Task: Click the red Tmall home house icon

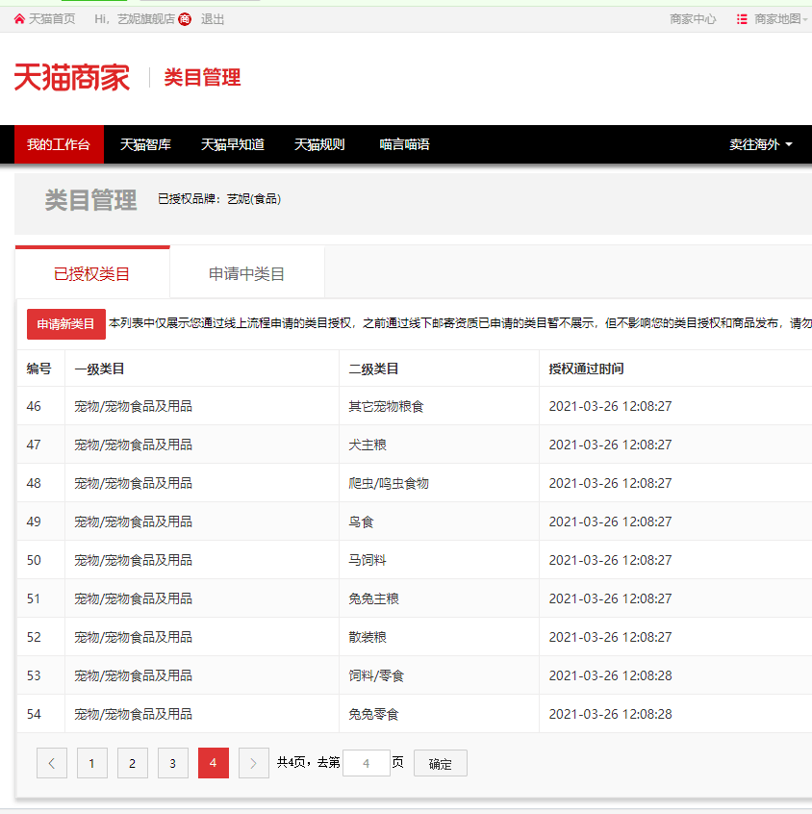Action: [x=19, y=19]
